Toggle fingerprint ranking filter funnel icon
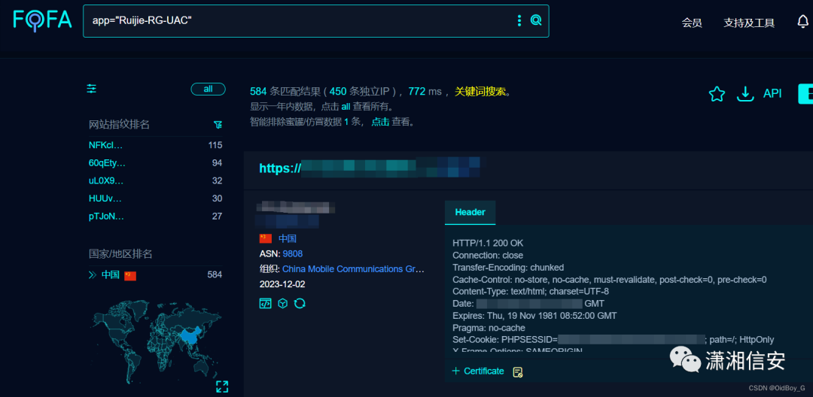Viewport: 813px width, 397px height. pyautogui.click(x=218, y=125)
